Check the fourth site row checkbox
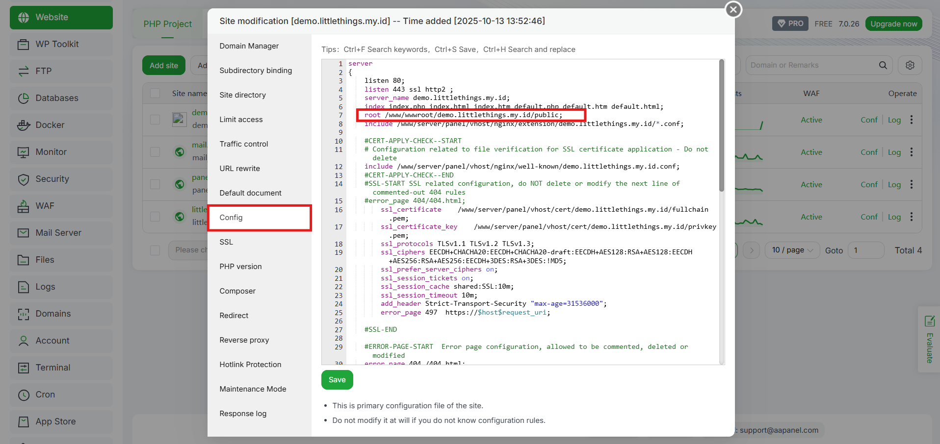 click(x=155, y=217)
